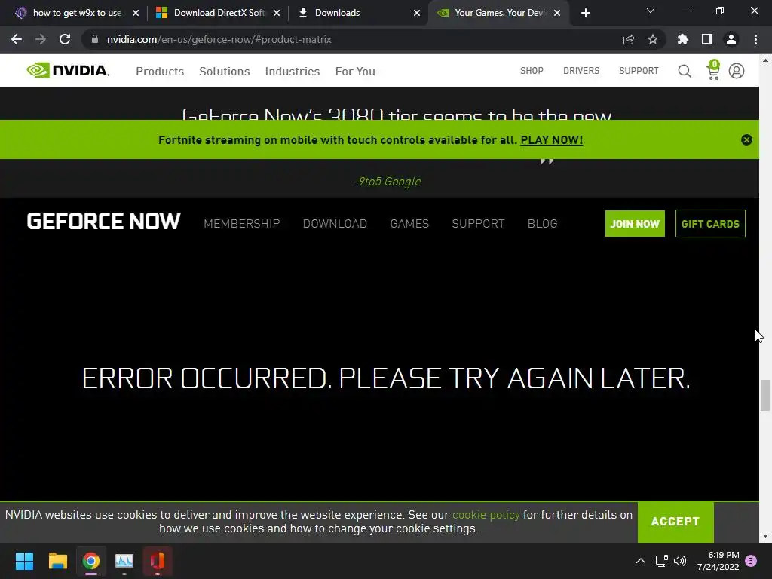772x579 pixels.
Task: Open the DOWNLOAD section
Action: pos(335,224)
